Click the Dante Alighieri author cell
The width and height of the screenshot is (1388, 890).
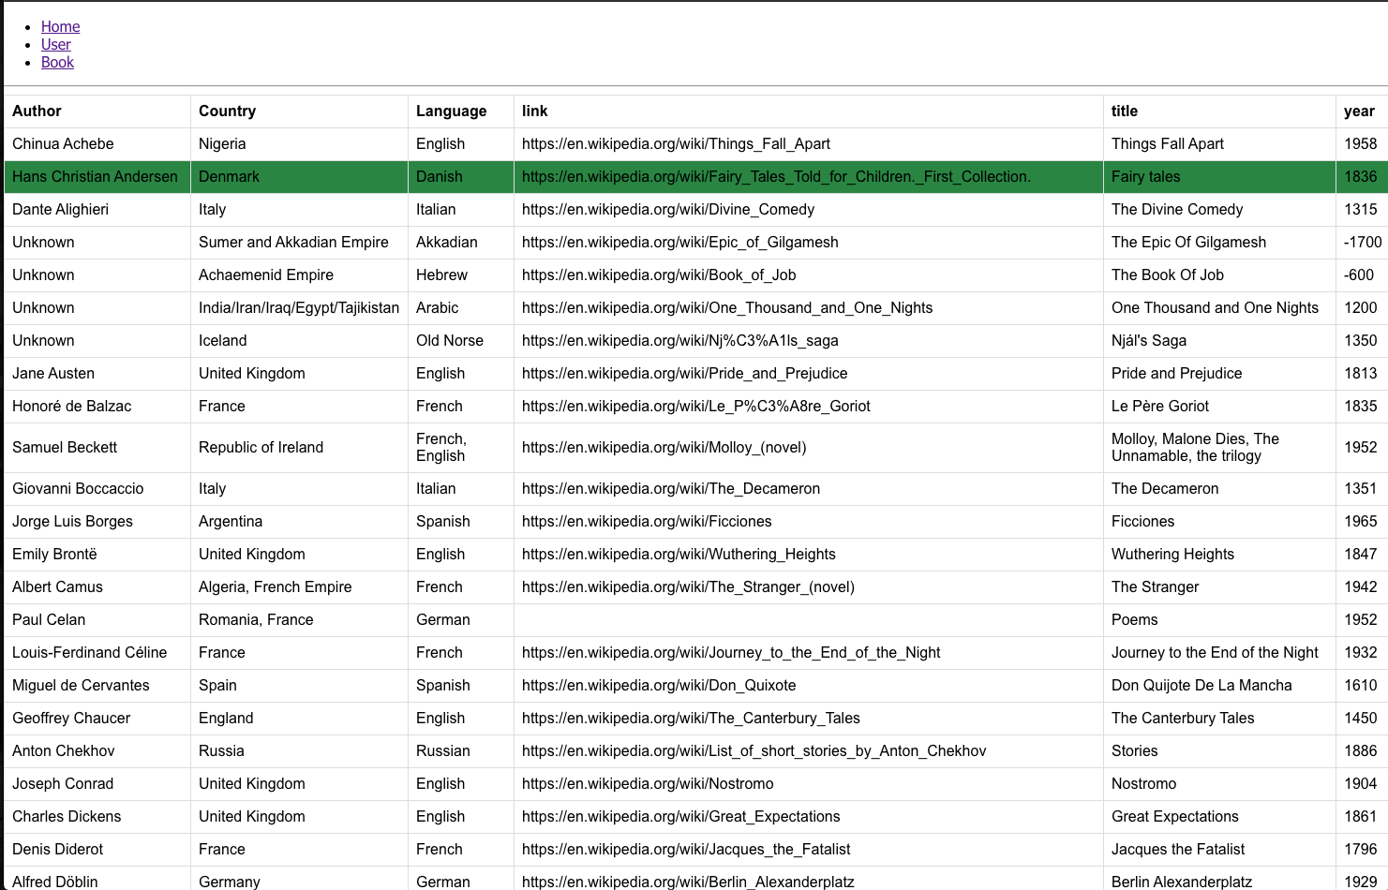click(x=97, y=210)
